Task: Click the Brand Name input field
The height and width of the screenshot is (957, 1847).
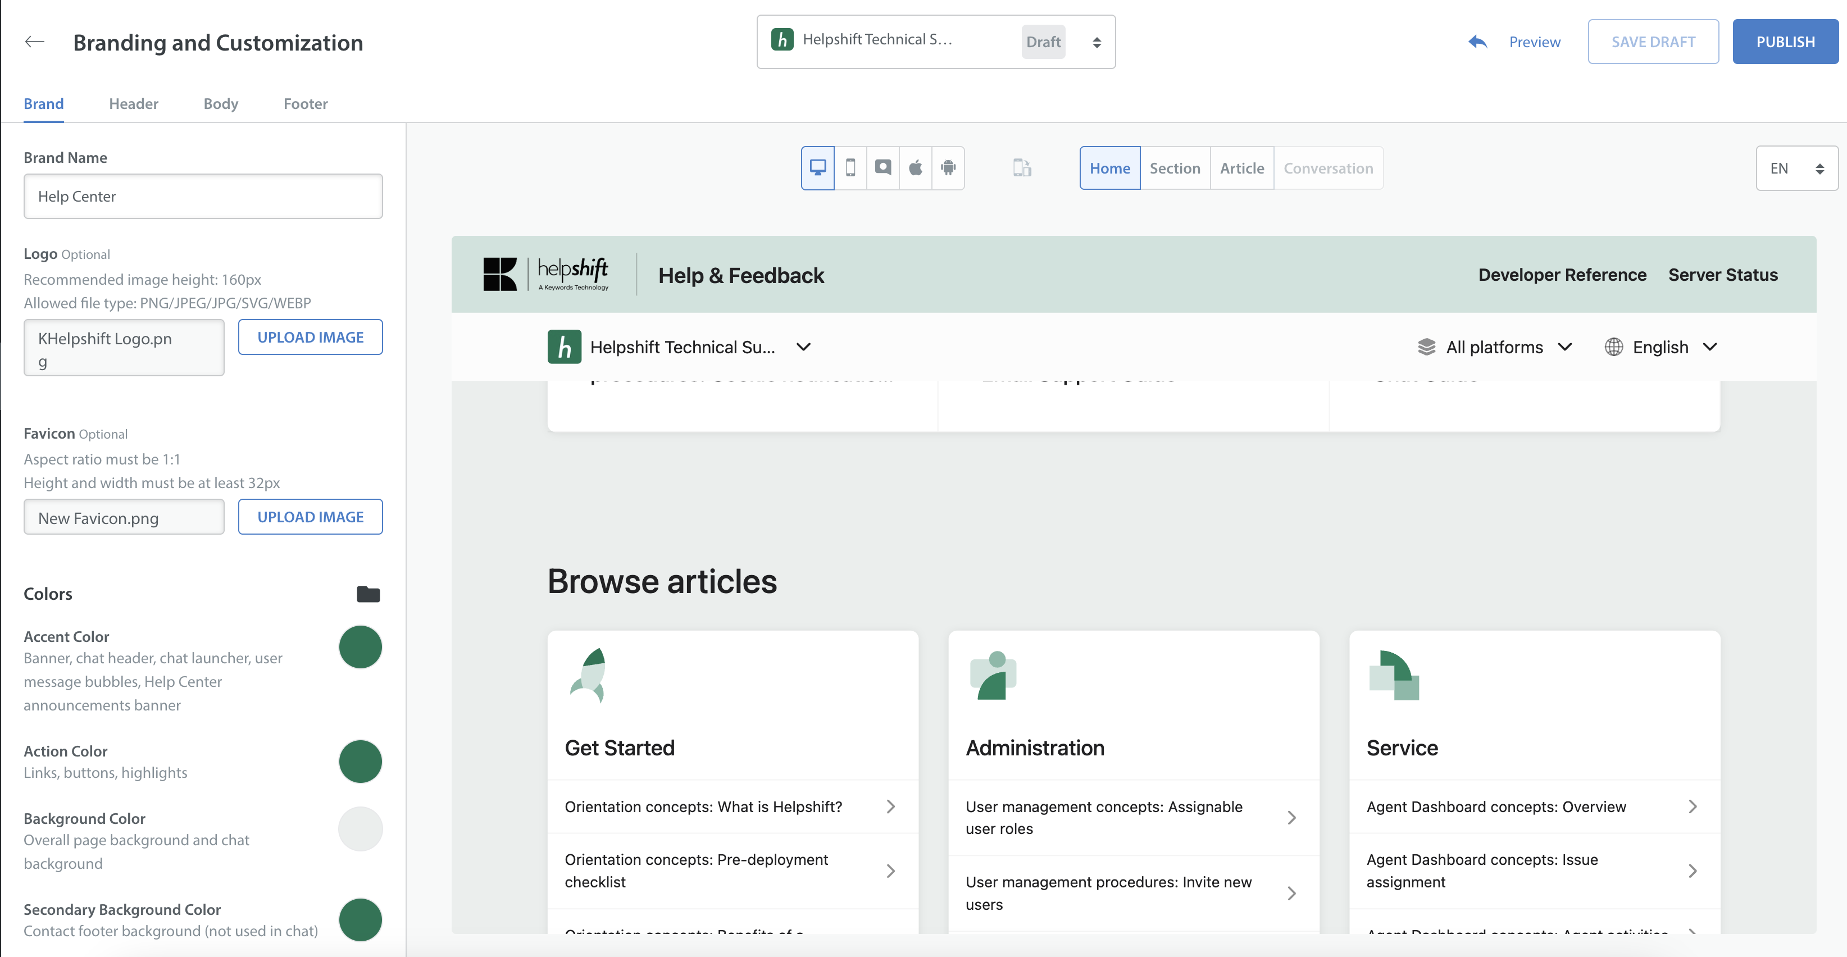Action: coord(203,197)
